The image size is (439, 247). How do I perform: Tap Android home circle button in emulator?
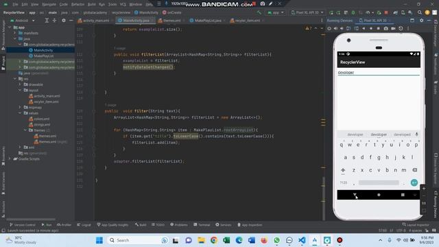[x=379, y=195]
